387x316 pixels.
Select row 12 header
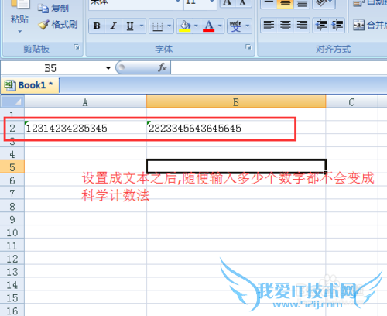(x=12, y=259)
